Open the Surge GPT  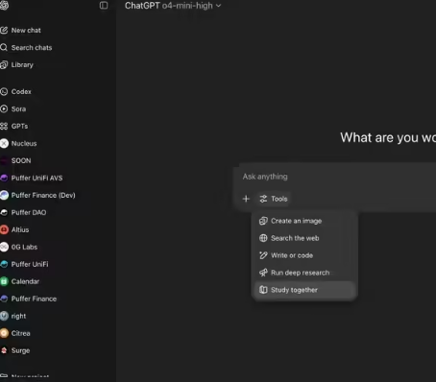pyautogui.click(x=20, y=351)
